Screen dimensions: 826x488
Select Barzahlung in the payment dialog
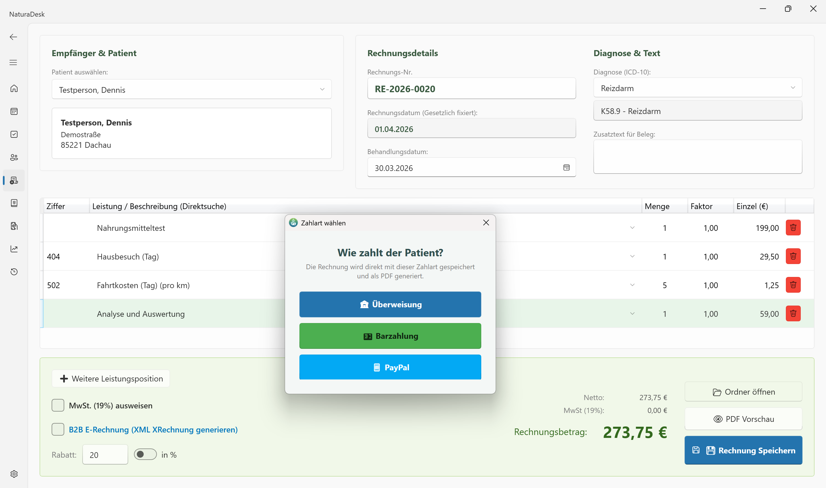[x=390, y=336]
